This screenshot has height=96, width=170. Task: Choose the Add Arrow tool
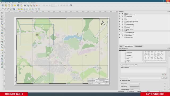2,53
